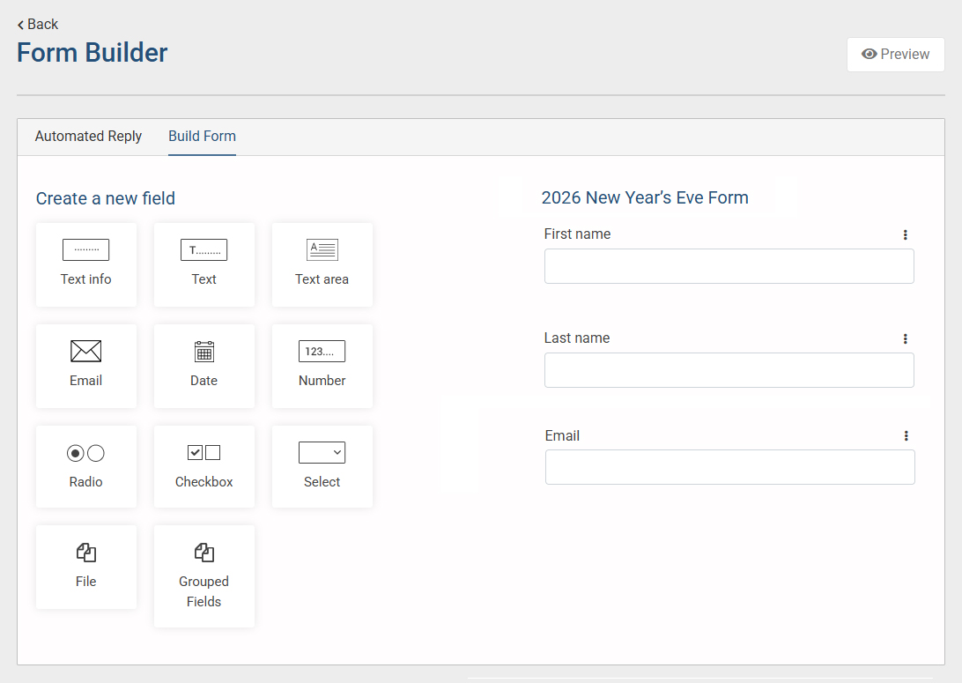Screen dimensions: 962x683
Task: Add a Grouped Fields block
Action: click(x=203, y=575)
